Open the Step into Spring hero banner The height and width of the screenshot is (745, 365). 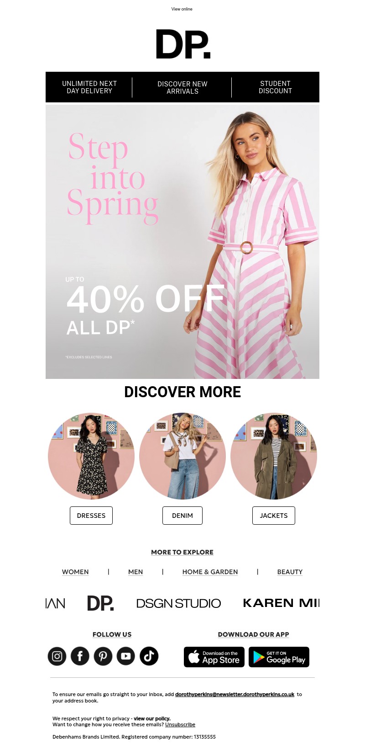[182, 242]
